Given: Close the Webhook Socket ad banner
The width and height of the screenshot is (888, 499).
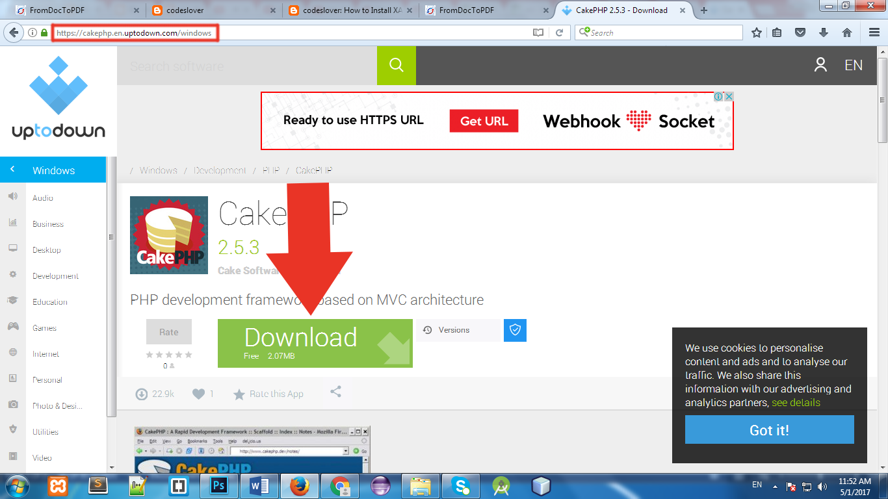Looking at the screenshot, I should 729,96.
